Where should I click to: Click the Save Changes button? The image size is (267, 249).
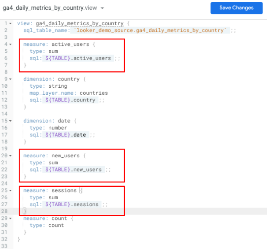pos(236,8)
